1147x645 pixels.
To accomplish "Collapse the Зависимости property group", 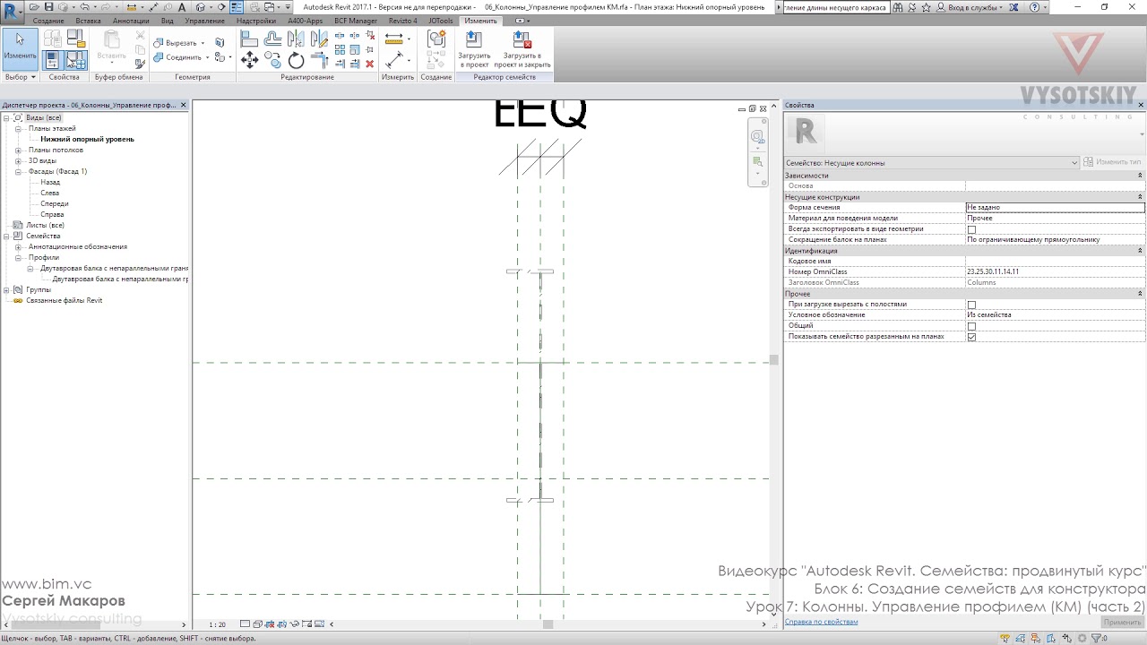I will (x=1140, y=176).
